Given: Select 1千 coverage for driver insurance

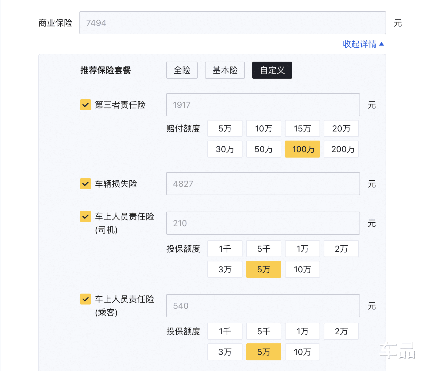Looking at the screenshot, I should (225, 249).
